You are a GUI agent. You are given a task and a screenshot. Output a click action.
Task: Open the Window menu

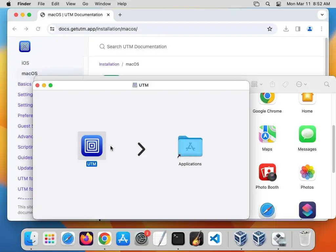(103, 4)
